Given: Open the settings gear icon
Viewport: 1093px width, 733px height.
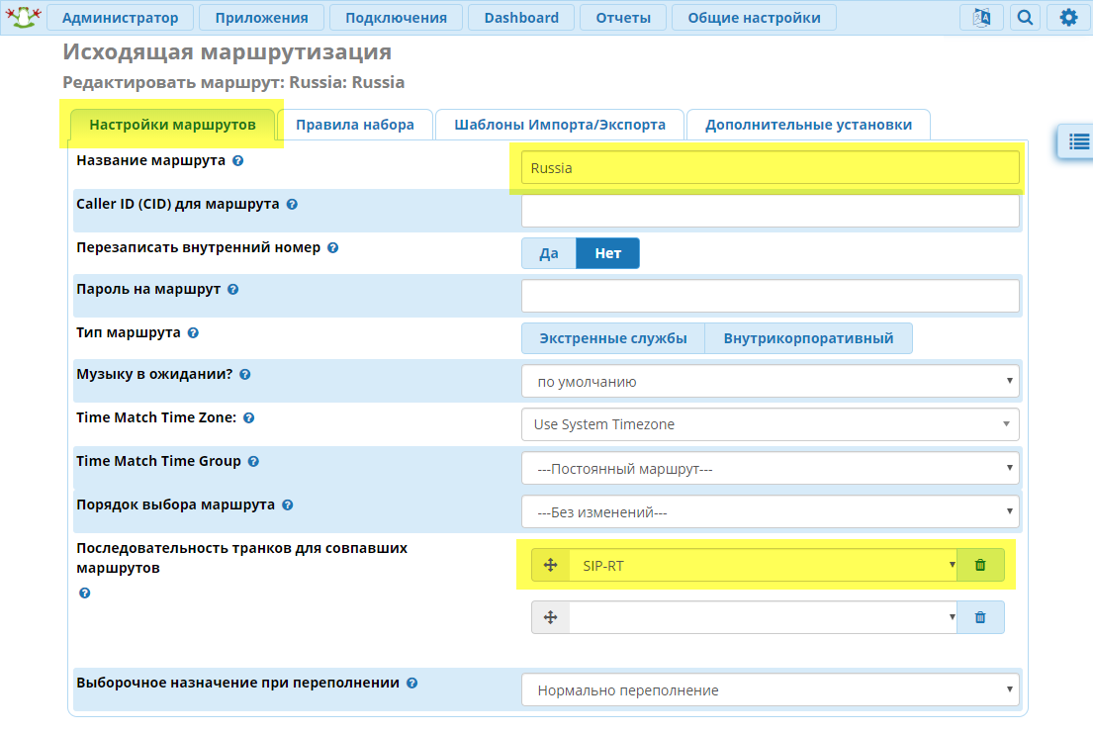Looking at the screenshot, I should [1068, 18].
